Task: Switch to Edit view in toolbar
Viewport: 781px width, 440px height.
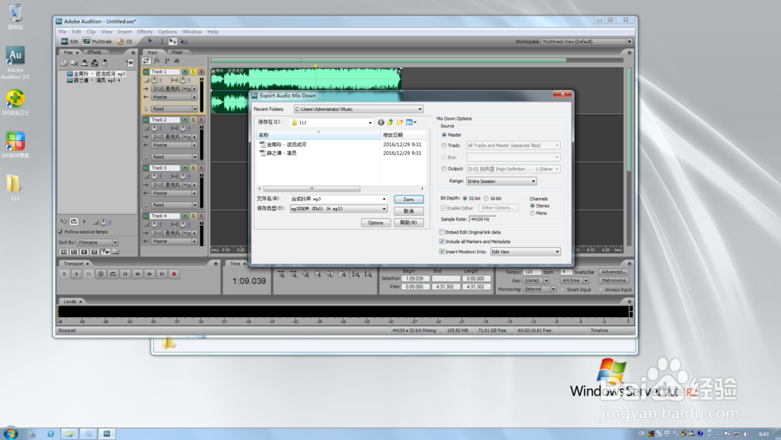Action: 70,41
